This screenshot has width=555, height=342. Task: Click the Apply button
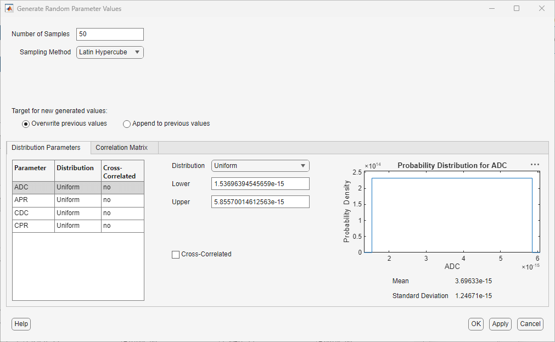(500, 324)
